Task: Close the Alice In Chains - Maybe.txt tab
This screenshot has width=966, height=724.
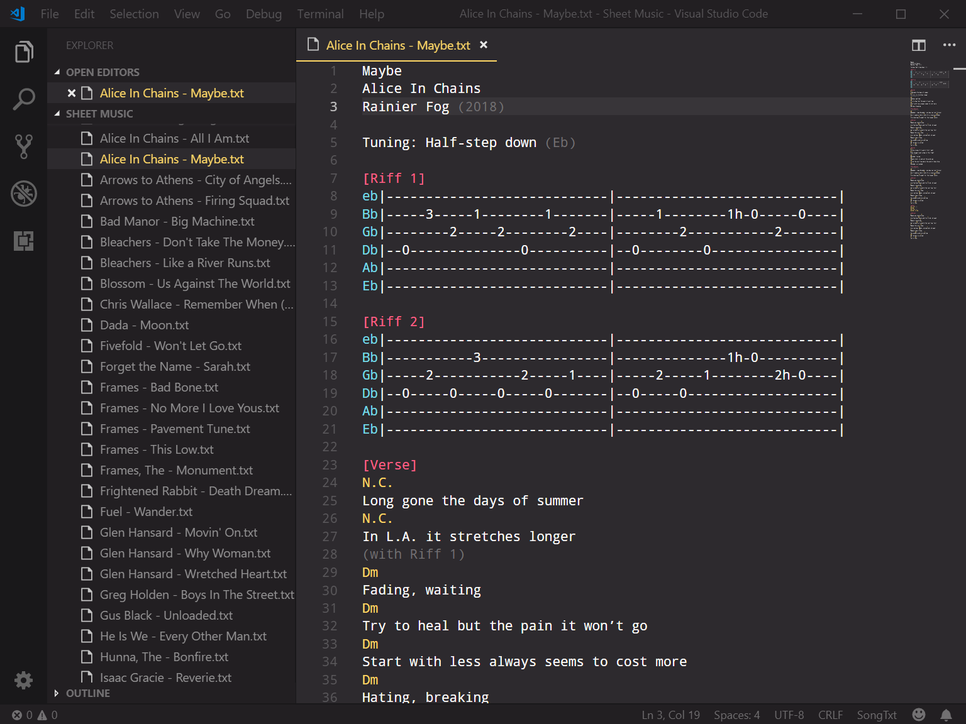Action: (484, 45)
